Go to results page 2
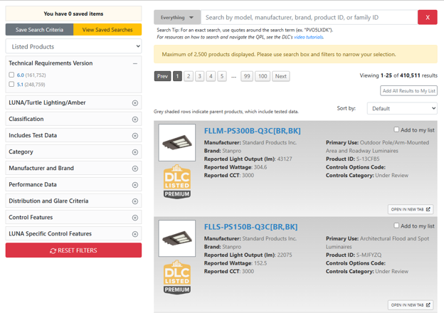The width and height of the screenshot is (444, 313). pos(189,76)
